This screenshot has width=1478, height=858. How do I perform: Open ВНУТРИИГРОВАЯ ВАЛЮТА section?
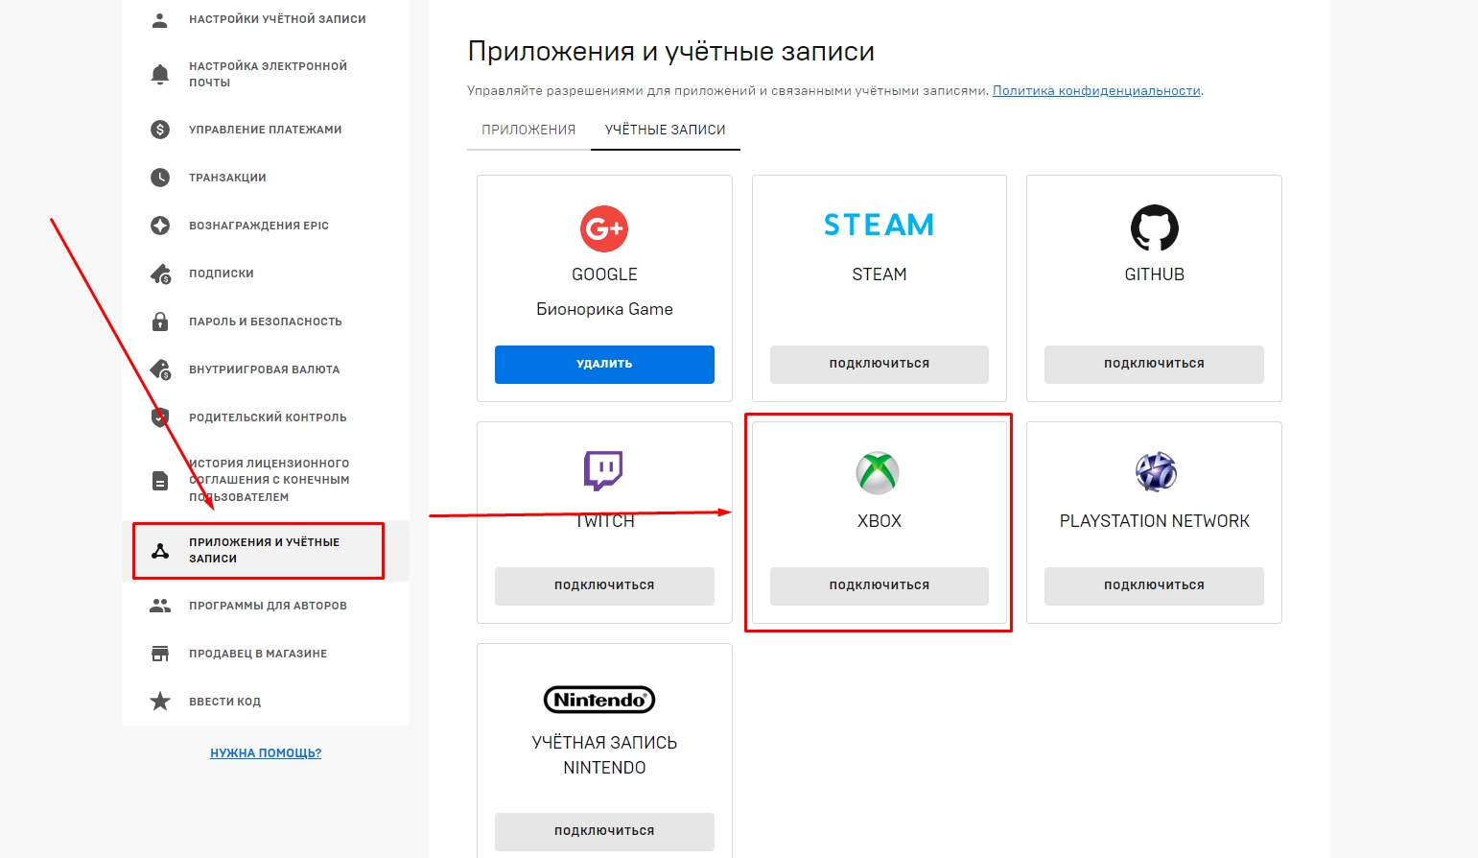(x=266, y=369)
